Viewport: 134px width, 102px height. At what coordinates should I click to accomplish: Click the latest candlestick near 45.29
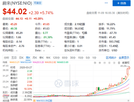(129, 68)
